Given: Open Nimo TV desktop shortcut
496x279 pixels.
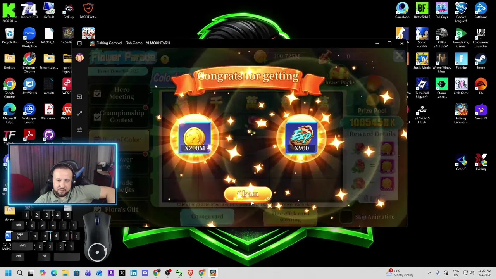Looking at the screenshot, I should point(481,112).
